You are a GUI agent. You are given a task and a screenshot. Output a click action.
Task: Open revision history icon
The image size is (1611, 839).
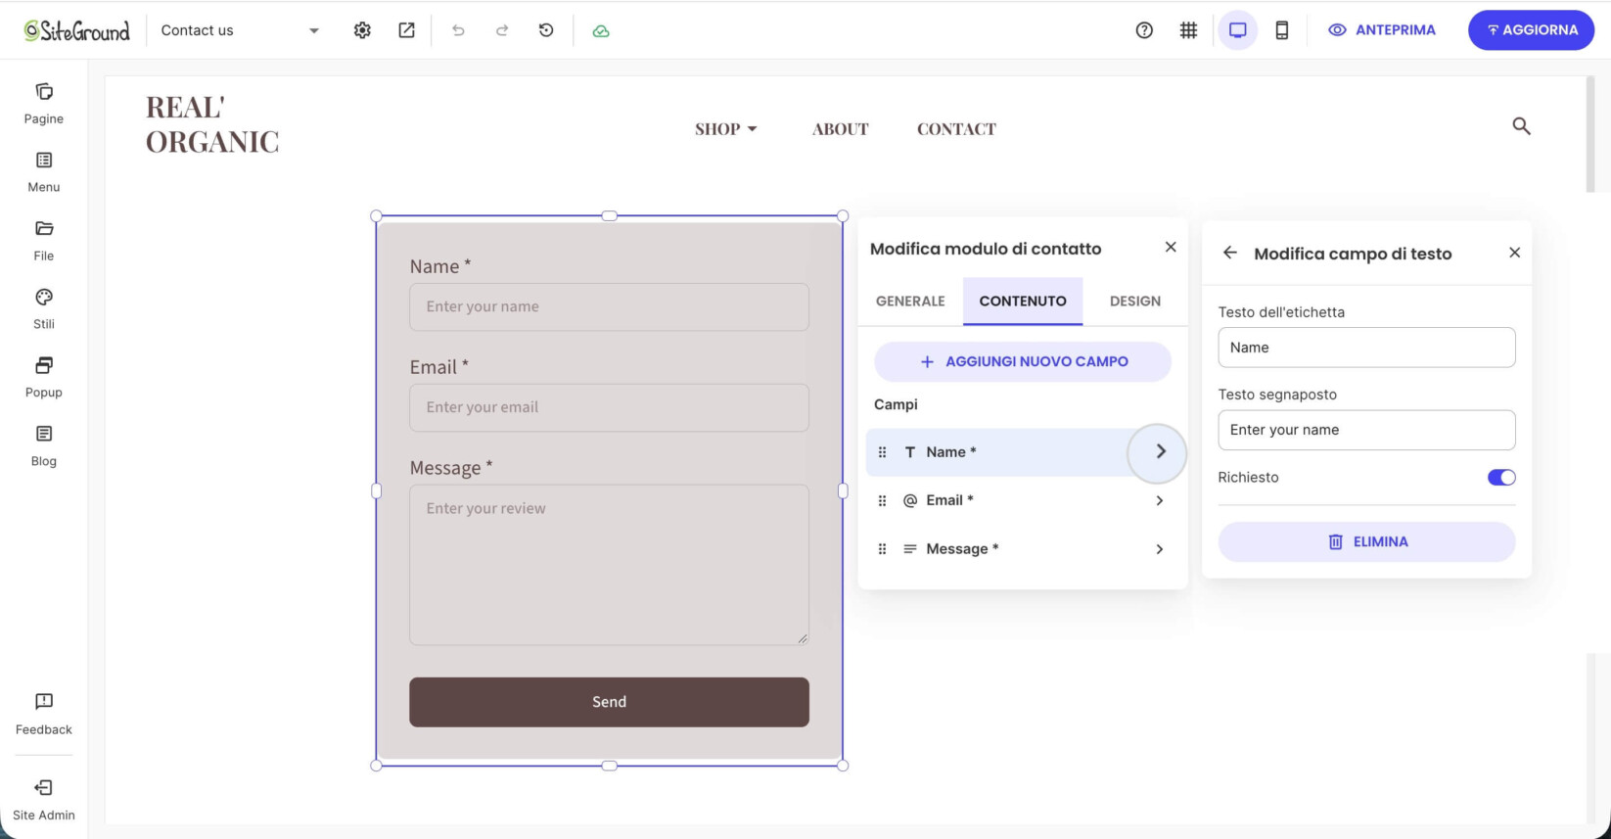(x=546, y=30)
